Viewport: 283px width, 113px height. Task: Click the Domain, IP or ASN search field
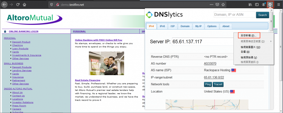pos(234,15)
